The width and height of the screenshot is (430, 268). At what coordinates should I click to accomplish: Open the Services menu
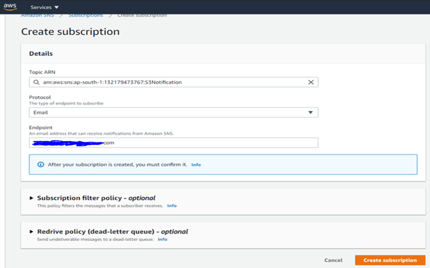coord(45,8)
